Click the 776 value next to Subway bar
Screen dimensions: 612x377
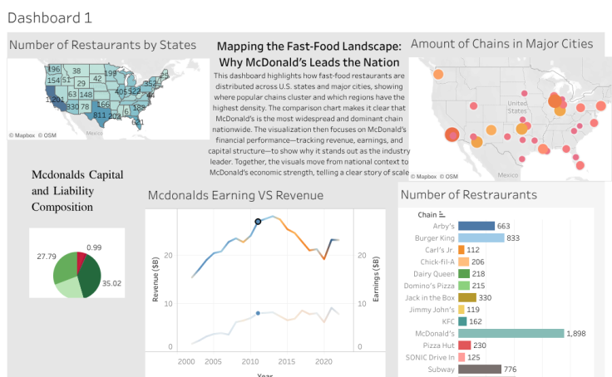click(x=510, y=369)
